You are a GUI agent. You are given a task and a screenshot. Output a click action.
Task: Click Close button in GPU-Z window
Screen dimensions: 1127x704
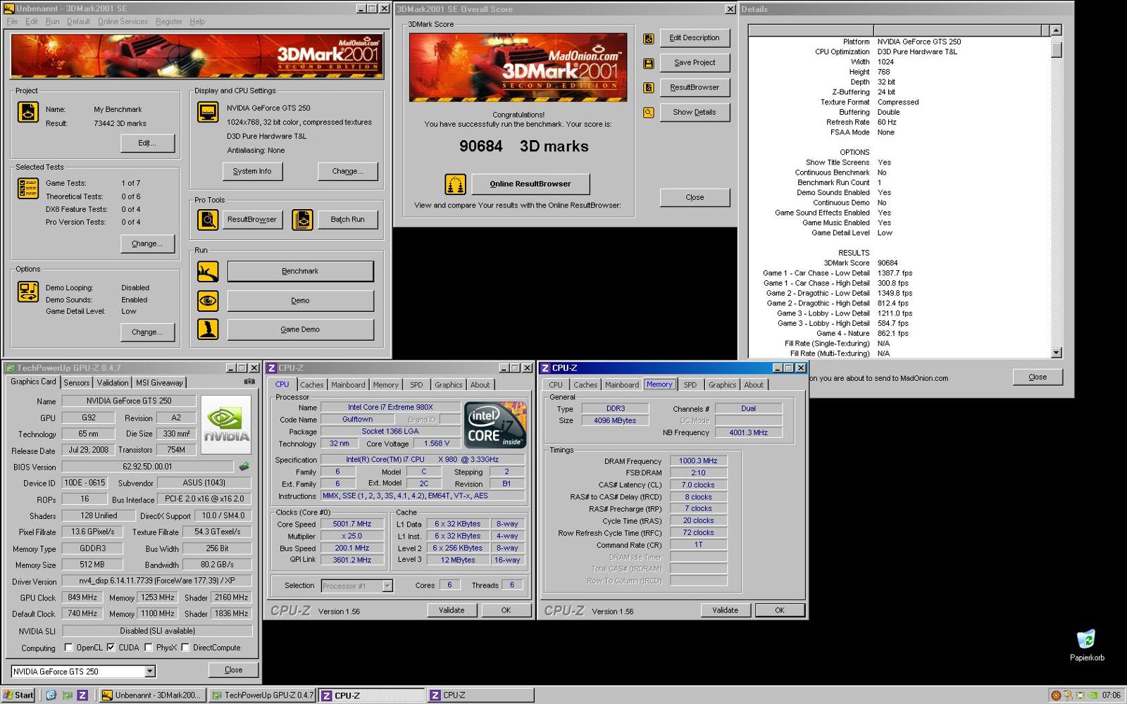(234, 670)
